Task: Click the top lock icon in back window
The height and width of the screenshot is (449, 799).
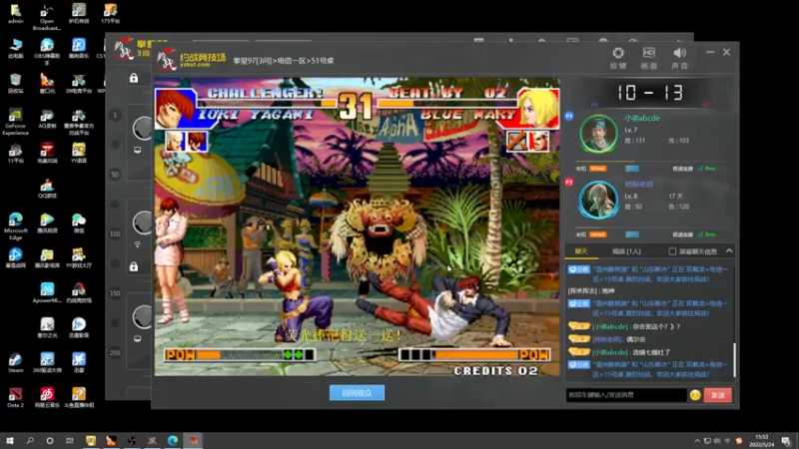Action: (134, 78)
